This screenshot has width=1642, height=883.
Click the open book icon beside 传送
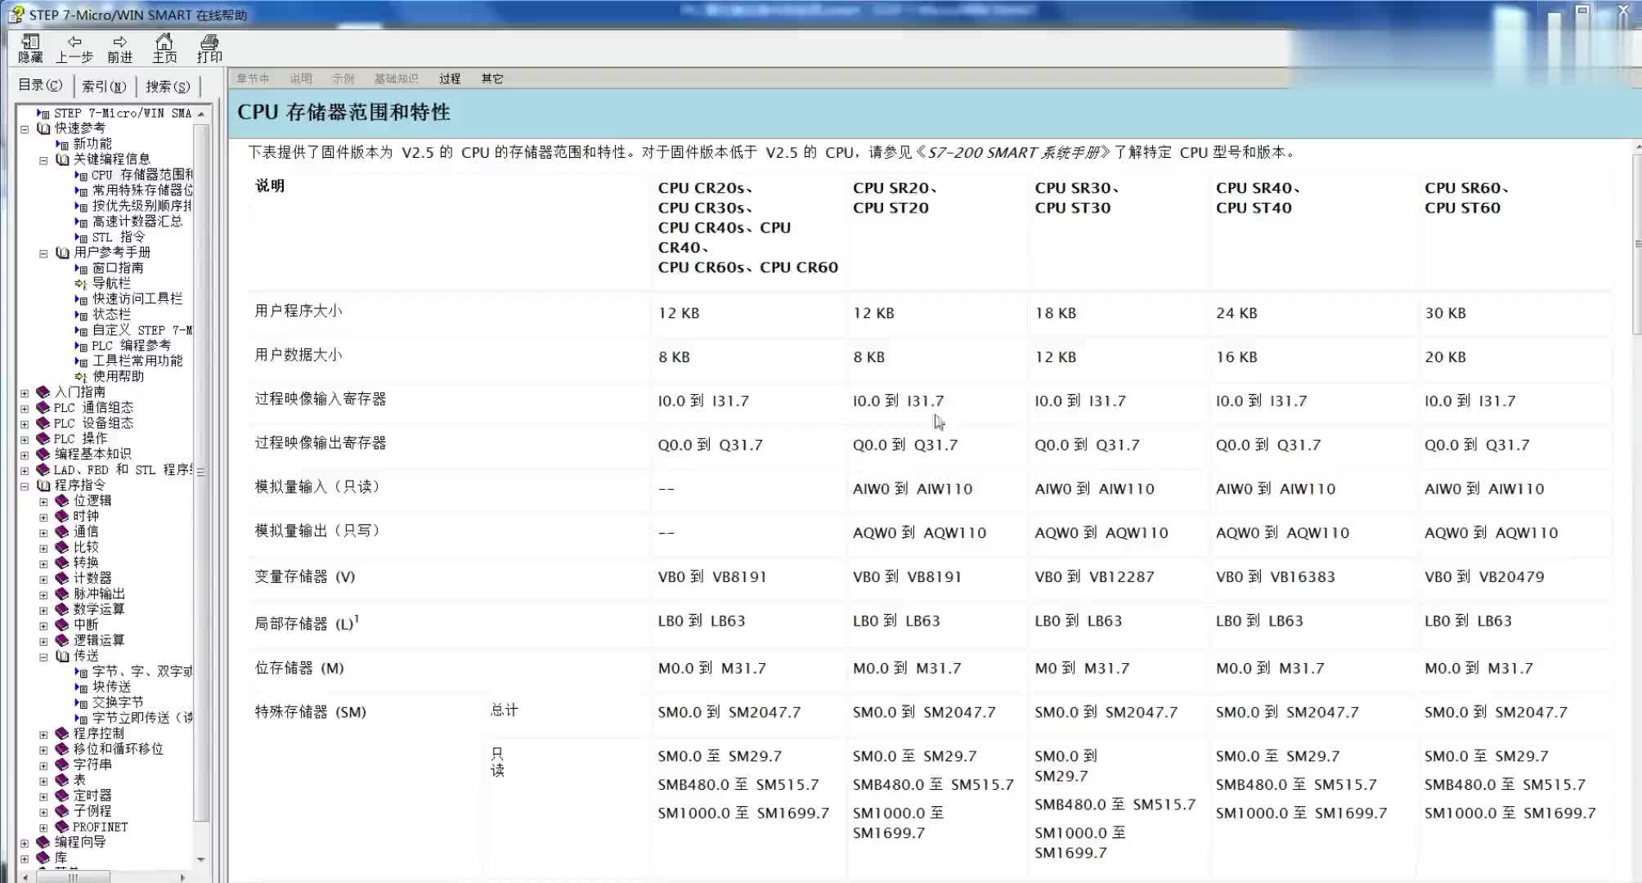[x=63, y=657]
